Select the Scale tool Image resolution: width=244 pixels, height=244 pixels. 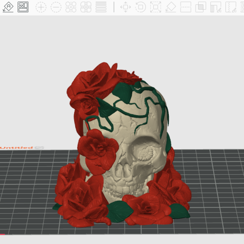[156, 7]
